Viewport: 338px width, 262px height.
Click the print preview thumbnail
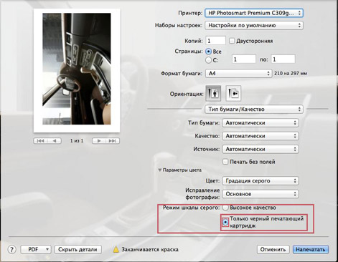tap(77, 71)
